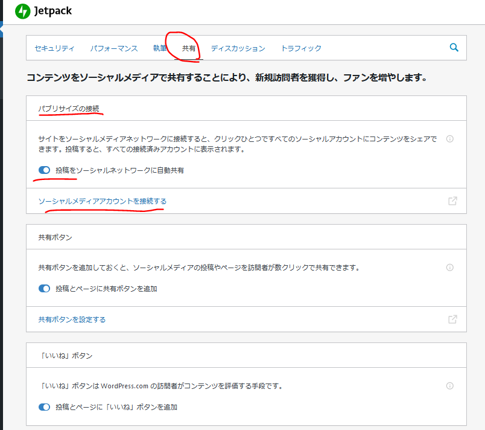
Task: Open the トラフィック tab
Action: pyautogui.click(x=301, y=48)
